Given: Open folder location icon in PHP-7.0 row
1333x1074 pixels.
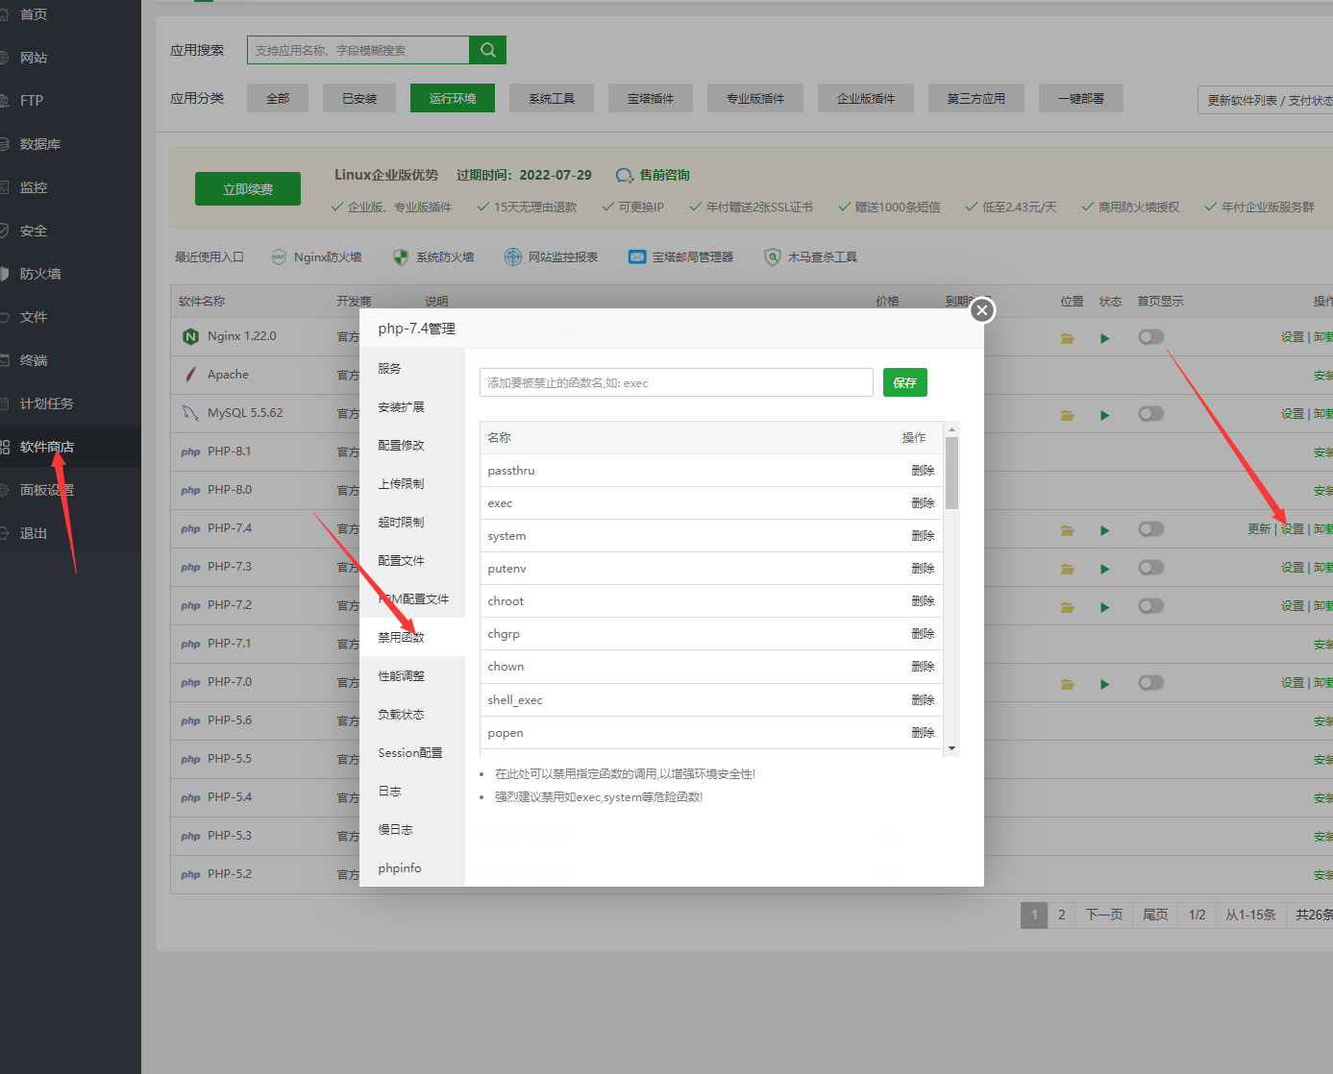Looking at the screenshot, I should click(1067, 684).
